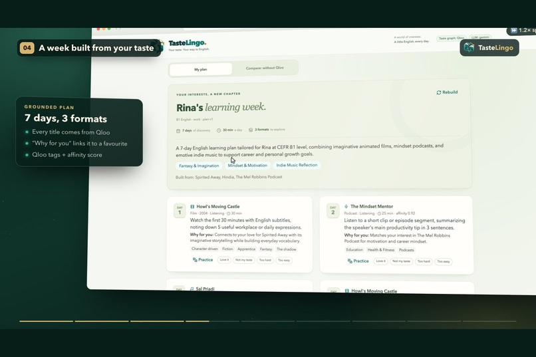Click the podcast icon beside The Mindset Mentor
536x357 pixels.
(346, 206)
